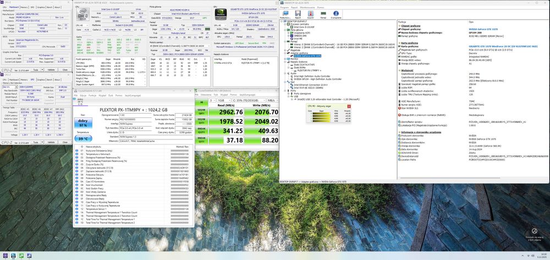Open Funkcje menu in CrystalDiskInfo

point(92,95)
